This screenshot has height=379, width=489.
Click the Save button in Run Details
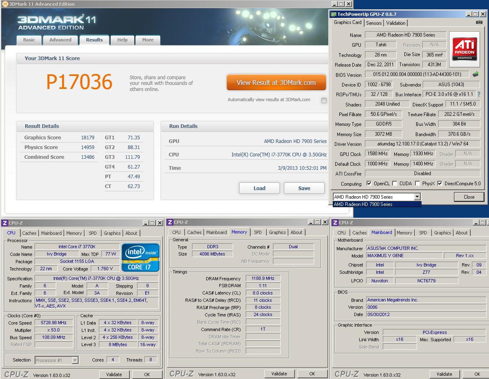pos(304,188)
